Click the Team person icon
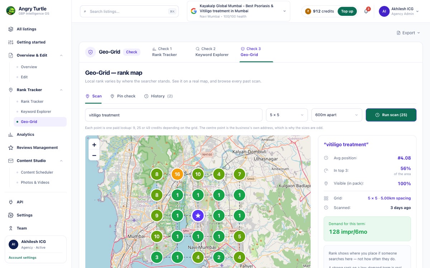The image size is (430, 268). [x=11, y=228]
